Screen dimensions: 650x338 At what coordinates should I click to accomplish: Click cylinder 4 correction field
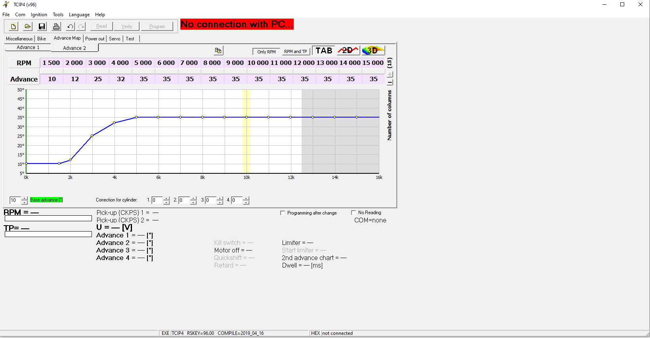(237, 200)
